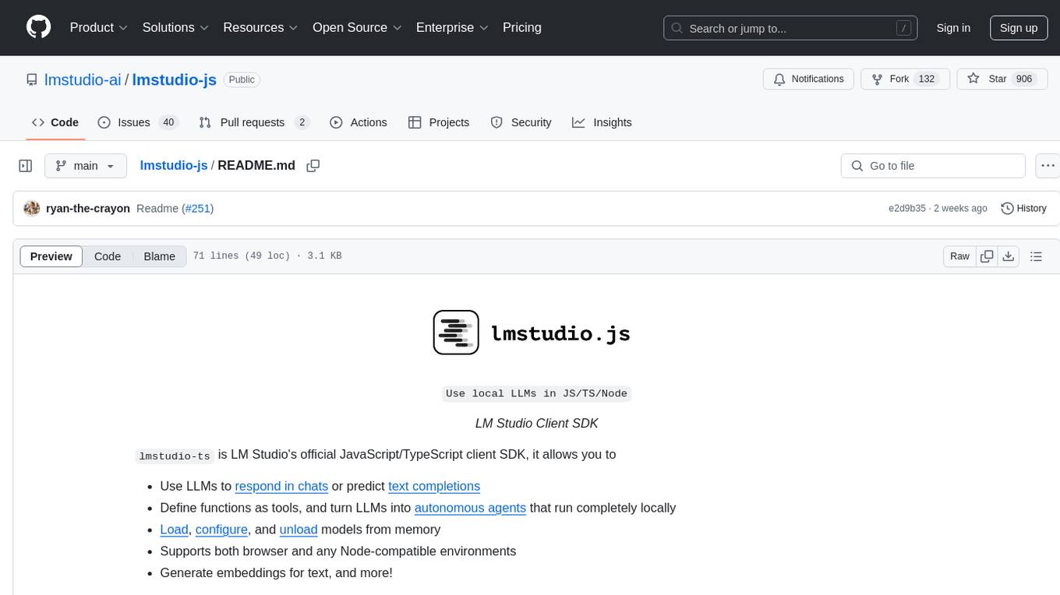This screenshot has height=595, width=1060.
Task: Open the main branch selector dropdown
Action: (x=86, y=166)
